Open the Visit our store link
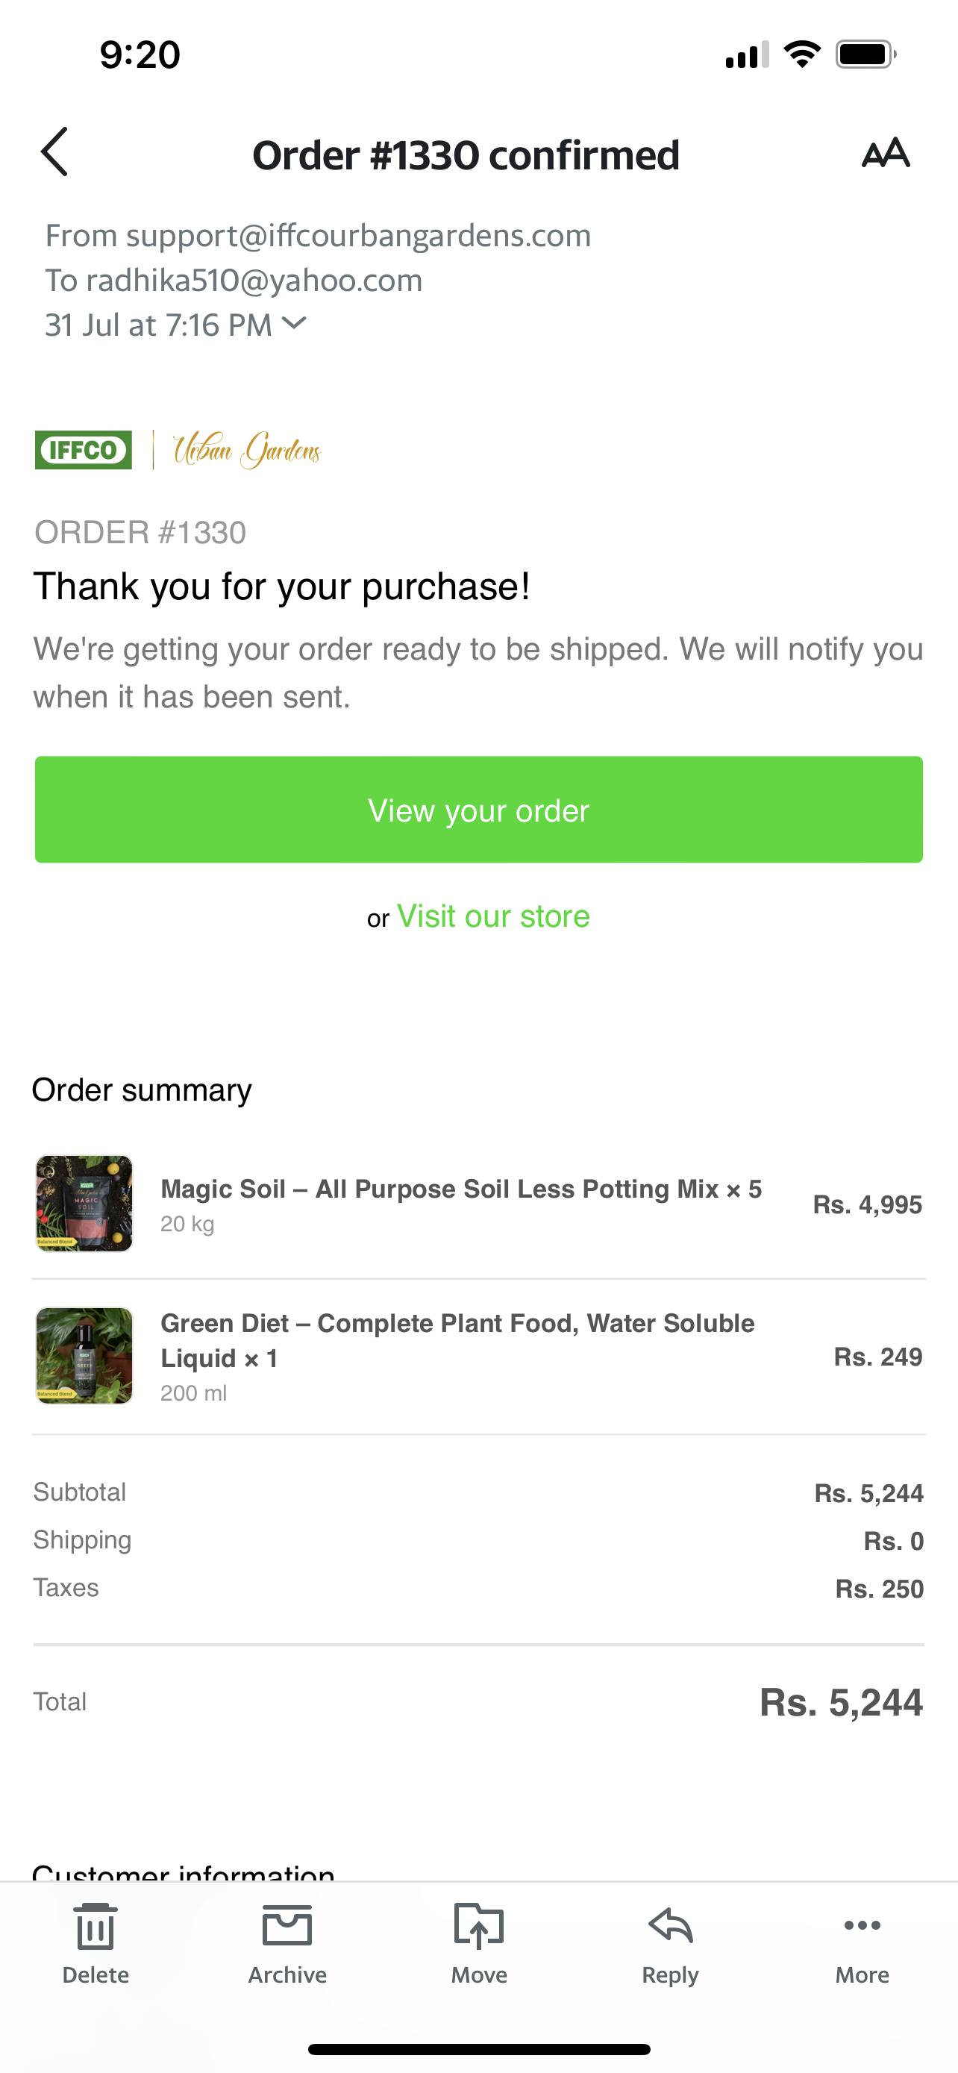The image size is (958, 2073). pyautogui.click(x=493, y=916)
